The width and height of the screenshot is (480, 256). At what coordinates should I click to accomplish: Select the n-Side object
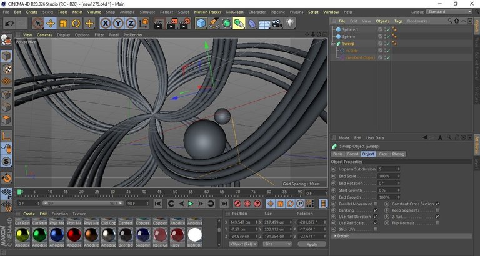[352, 51]
